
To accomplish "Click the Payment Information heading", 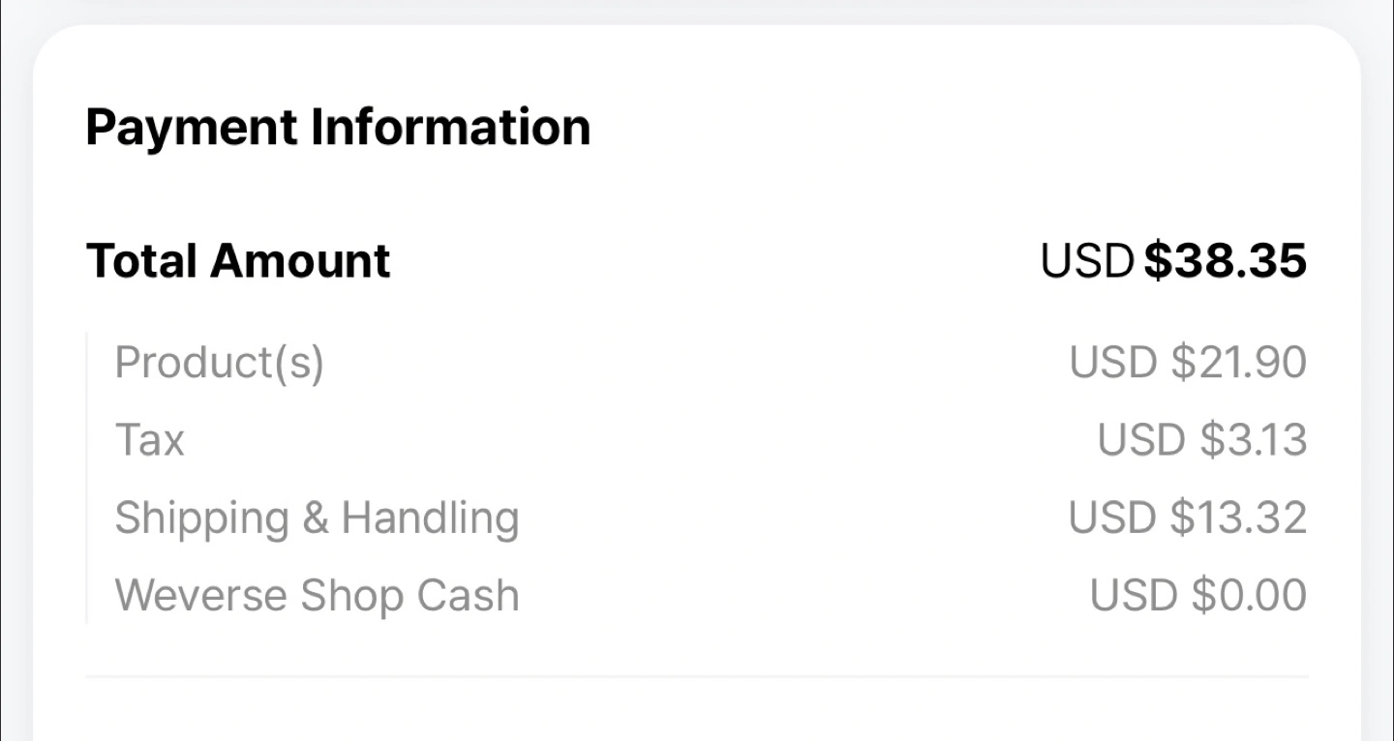I will click(338, 129).
